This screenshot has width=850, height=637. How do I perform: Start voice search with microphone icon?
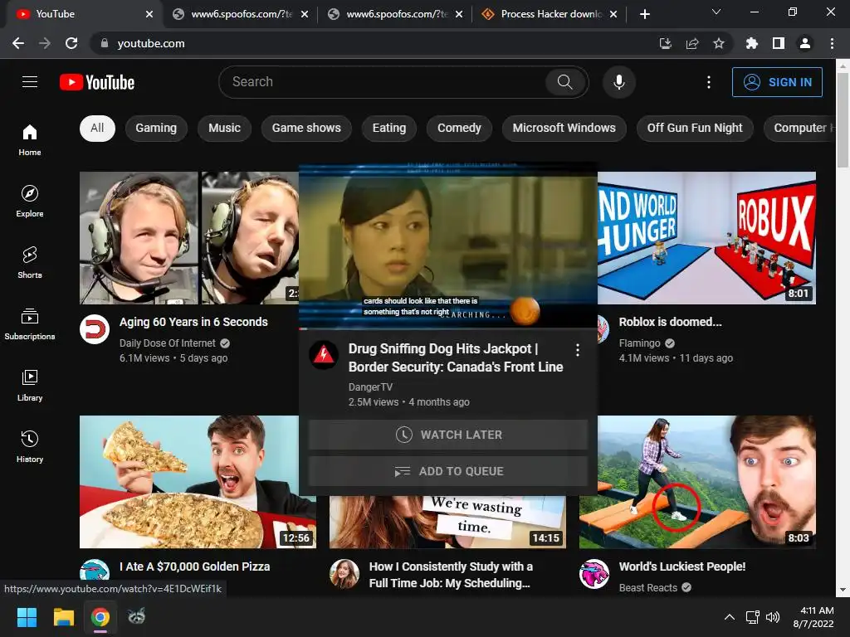[619, 82]
